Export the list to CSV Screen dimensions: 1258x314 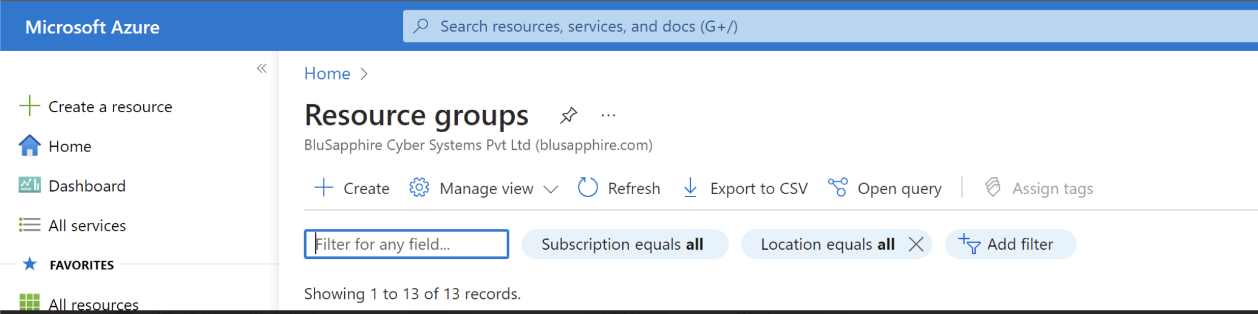click(x=746, y=189)
